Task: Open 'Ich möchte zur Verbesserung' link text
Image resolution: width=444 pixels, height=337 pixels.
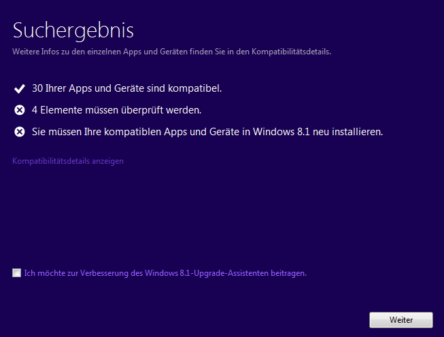Action: click(x=165, y=273)
